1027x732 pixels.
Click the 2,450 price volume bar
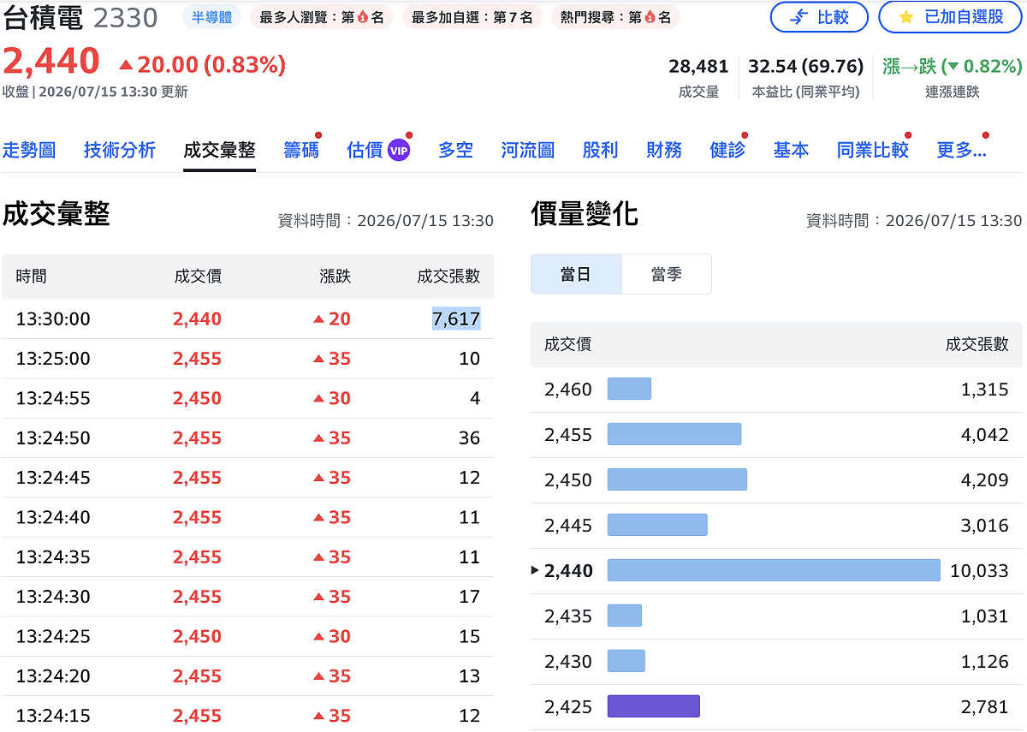677,479
